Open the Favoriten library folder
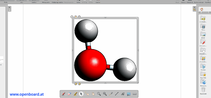211x98 pixels. (x=203, y=75)
